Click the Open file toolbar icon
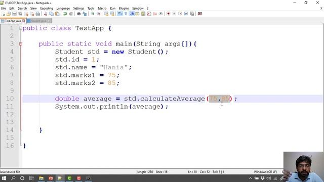This screenshot has width=324, height=182. point(9,14)
